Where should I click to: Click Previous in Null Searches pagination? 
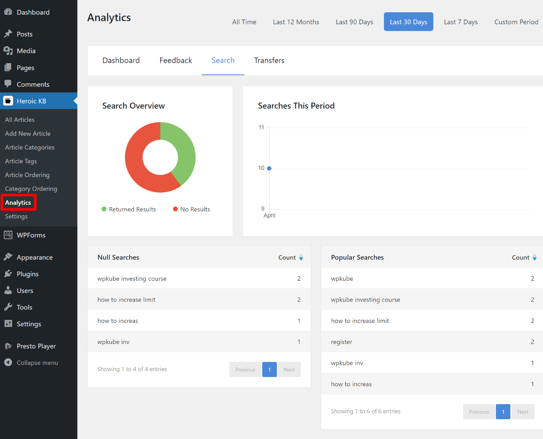(x=246, y=370)
